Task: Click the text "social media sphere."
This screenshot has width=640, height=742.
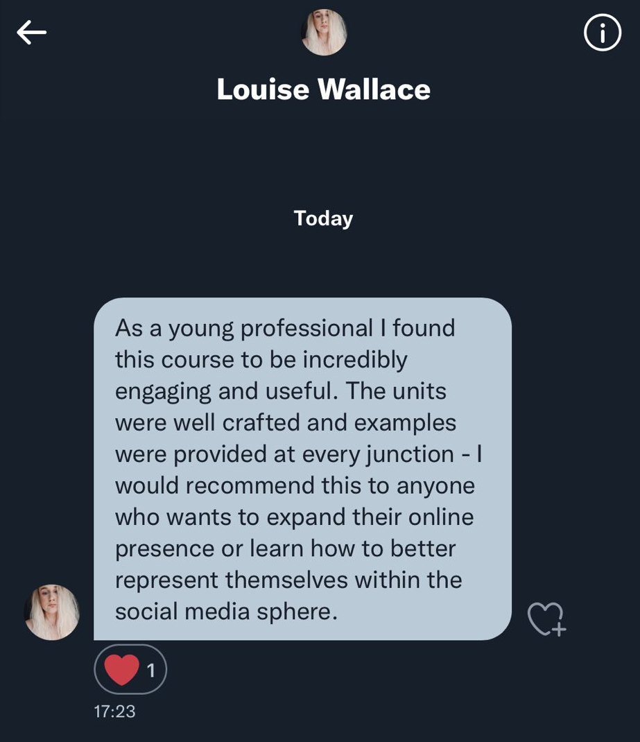Action: pos(227,612)
